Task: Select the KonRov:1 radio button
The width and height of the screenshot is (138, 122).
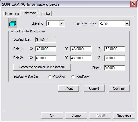Action: (x=73, y=77)
